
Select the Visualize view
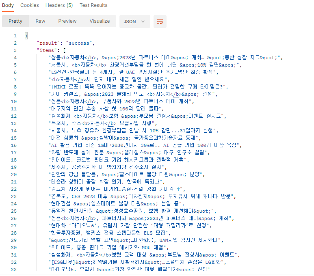(x=100, y=21)
